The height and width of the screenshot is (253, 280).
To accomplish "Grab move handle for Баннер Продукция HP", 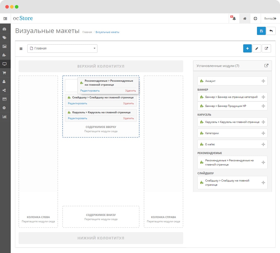I will click(263, 106).
